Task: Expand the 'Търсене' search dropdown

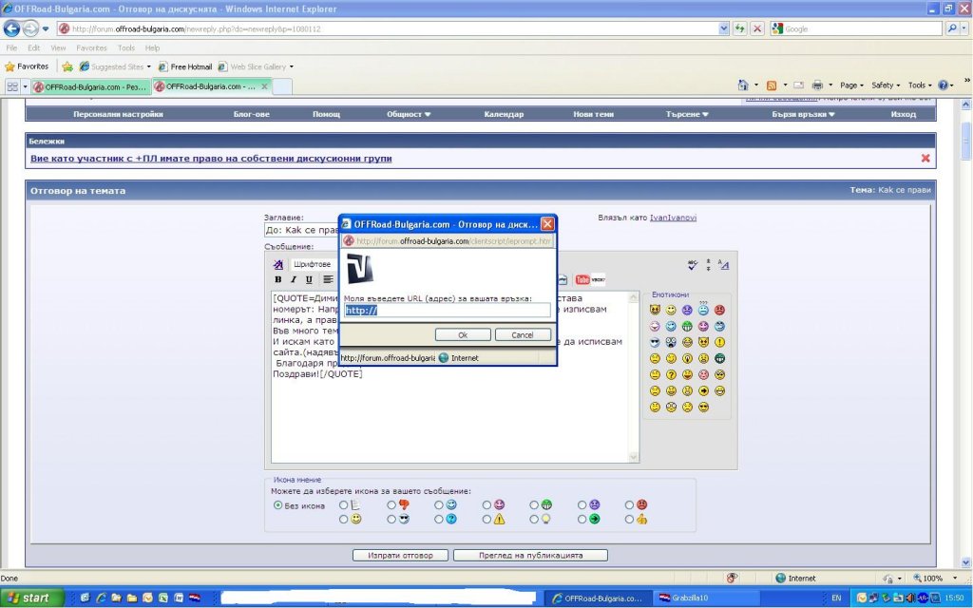Action: point(687,114)
